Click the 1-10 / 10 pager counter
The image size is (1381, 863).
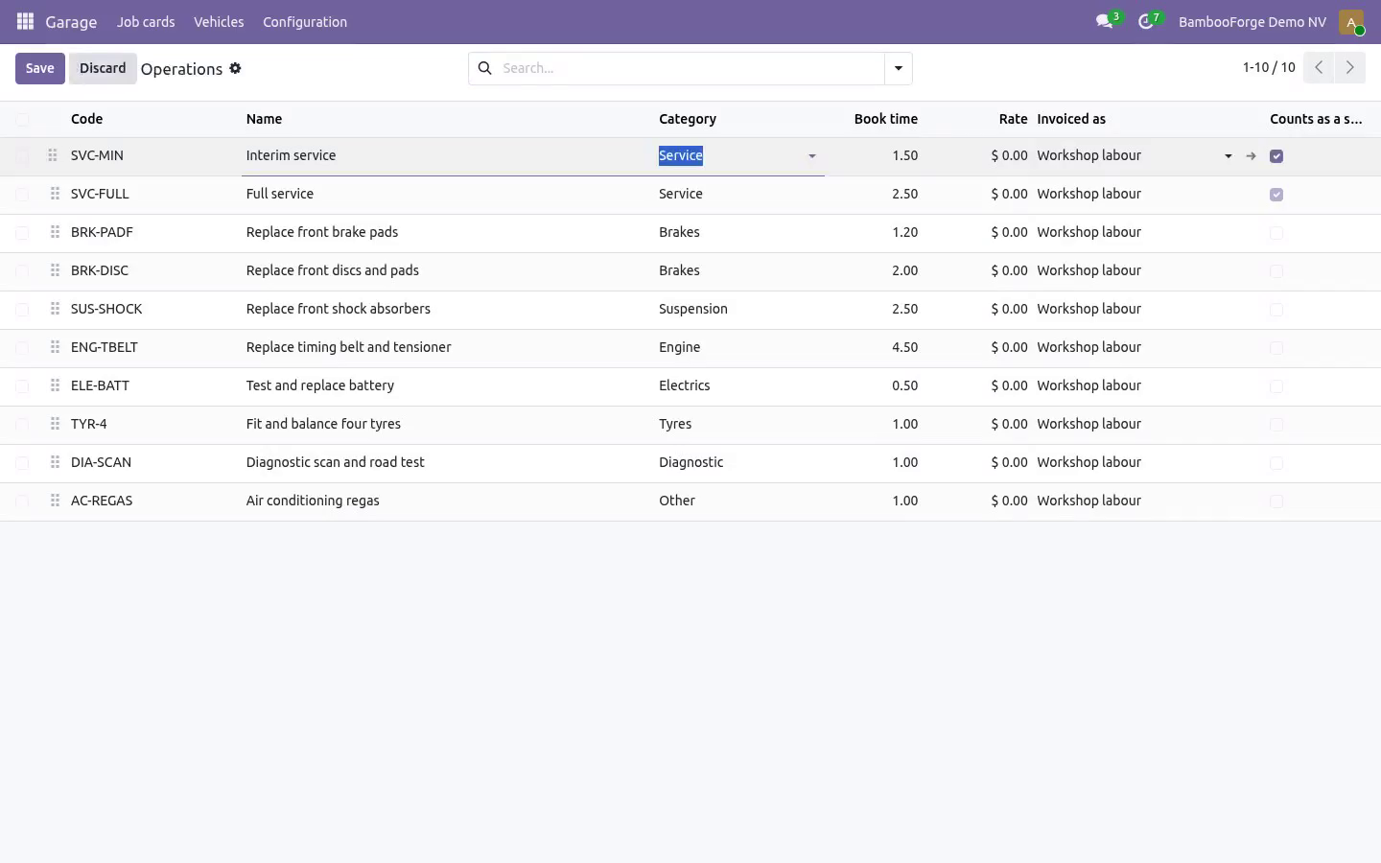(x=1269, y=67)
